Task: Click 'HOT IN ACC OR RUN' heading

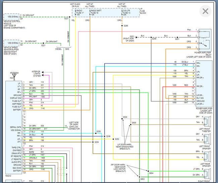Action: point(75,5)
